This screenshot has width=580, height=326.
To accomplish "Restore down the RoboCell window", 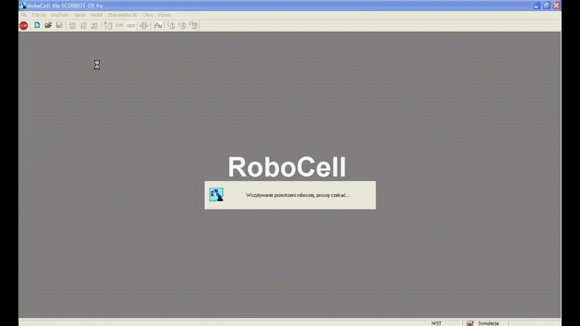I will point(547,6).
